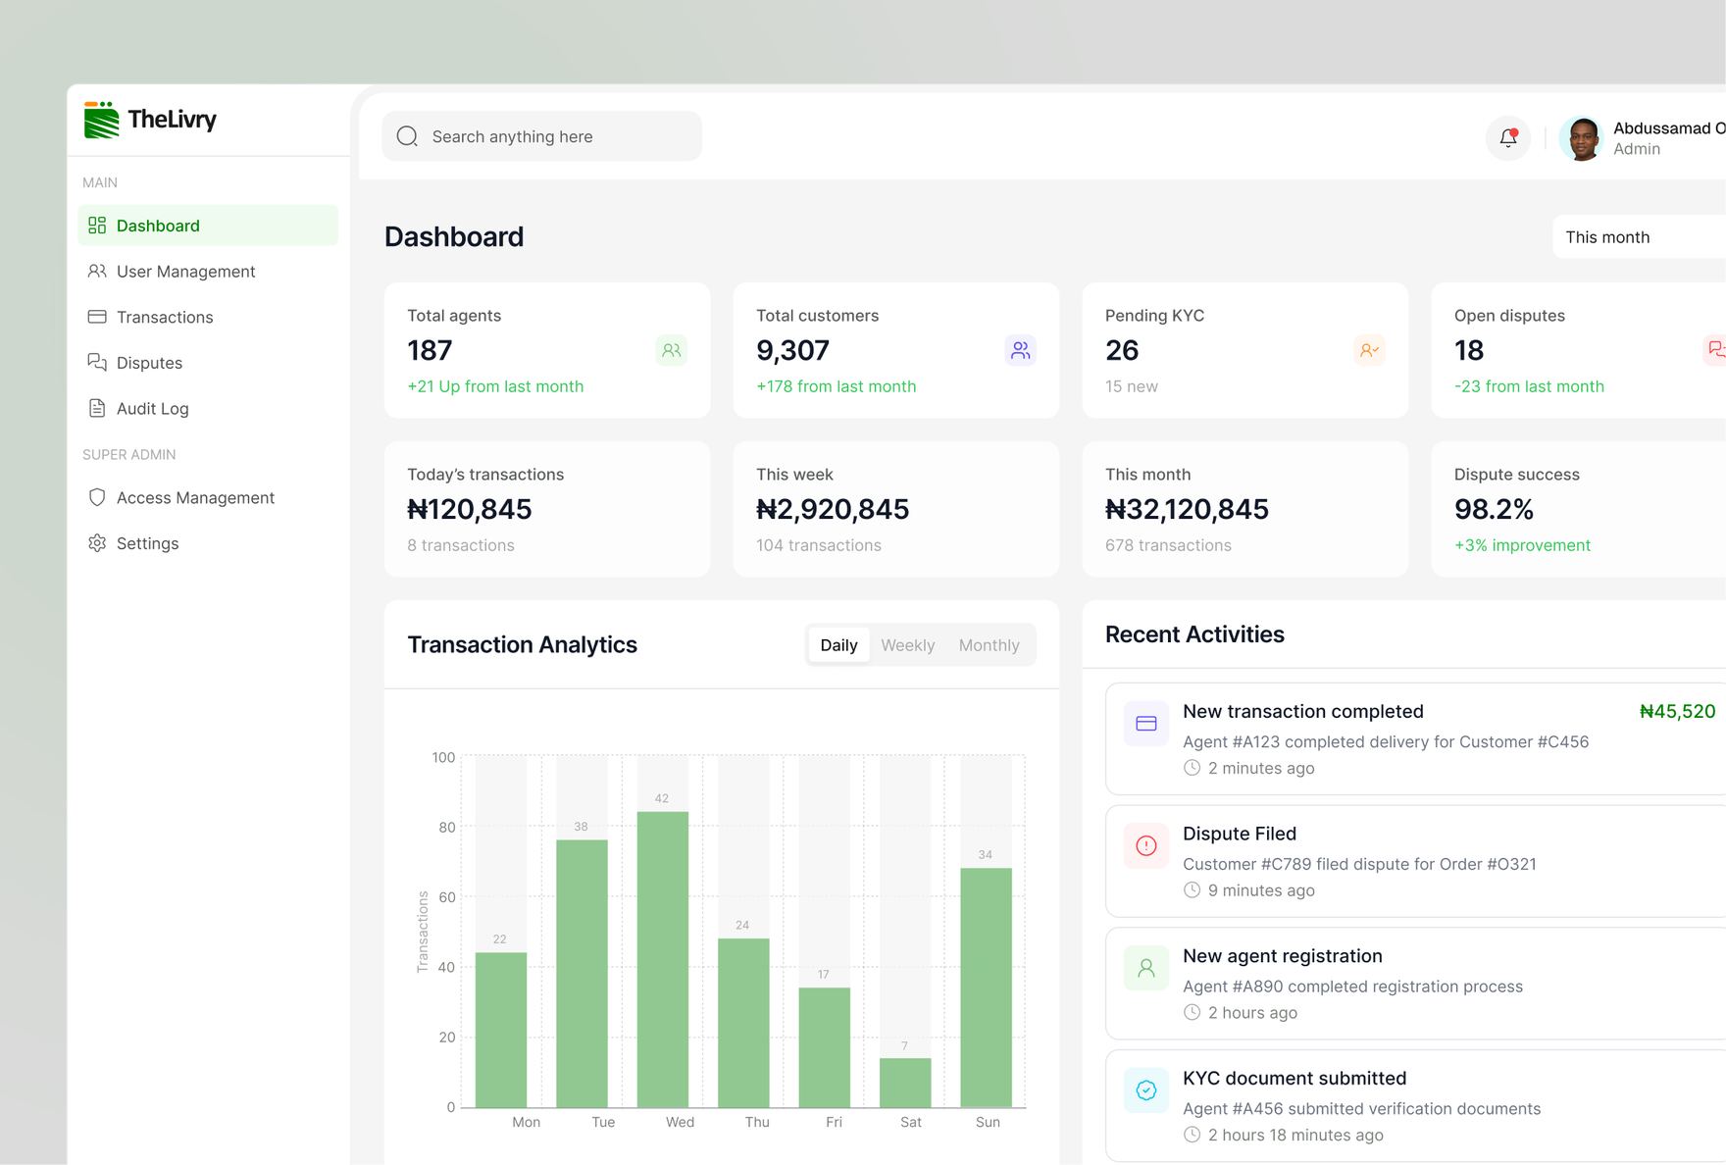
Task: Click the ₦45,520 amount
Action: tap(1677, 712)
